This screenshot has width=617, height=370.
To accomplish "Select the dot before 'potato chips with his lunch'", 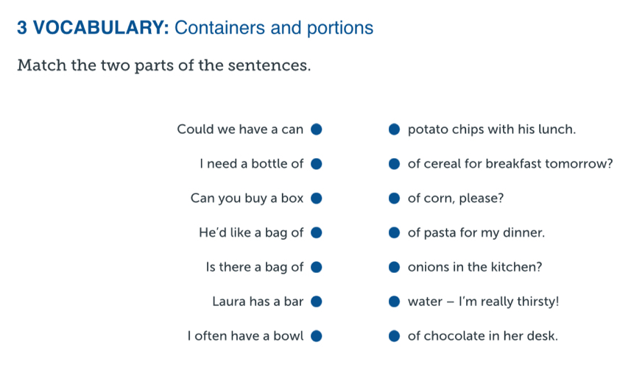I will [395, 129].
